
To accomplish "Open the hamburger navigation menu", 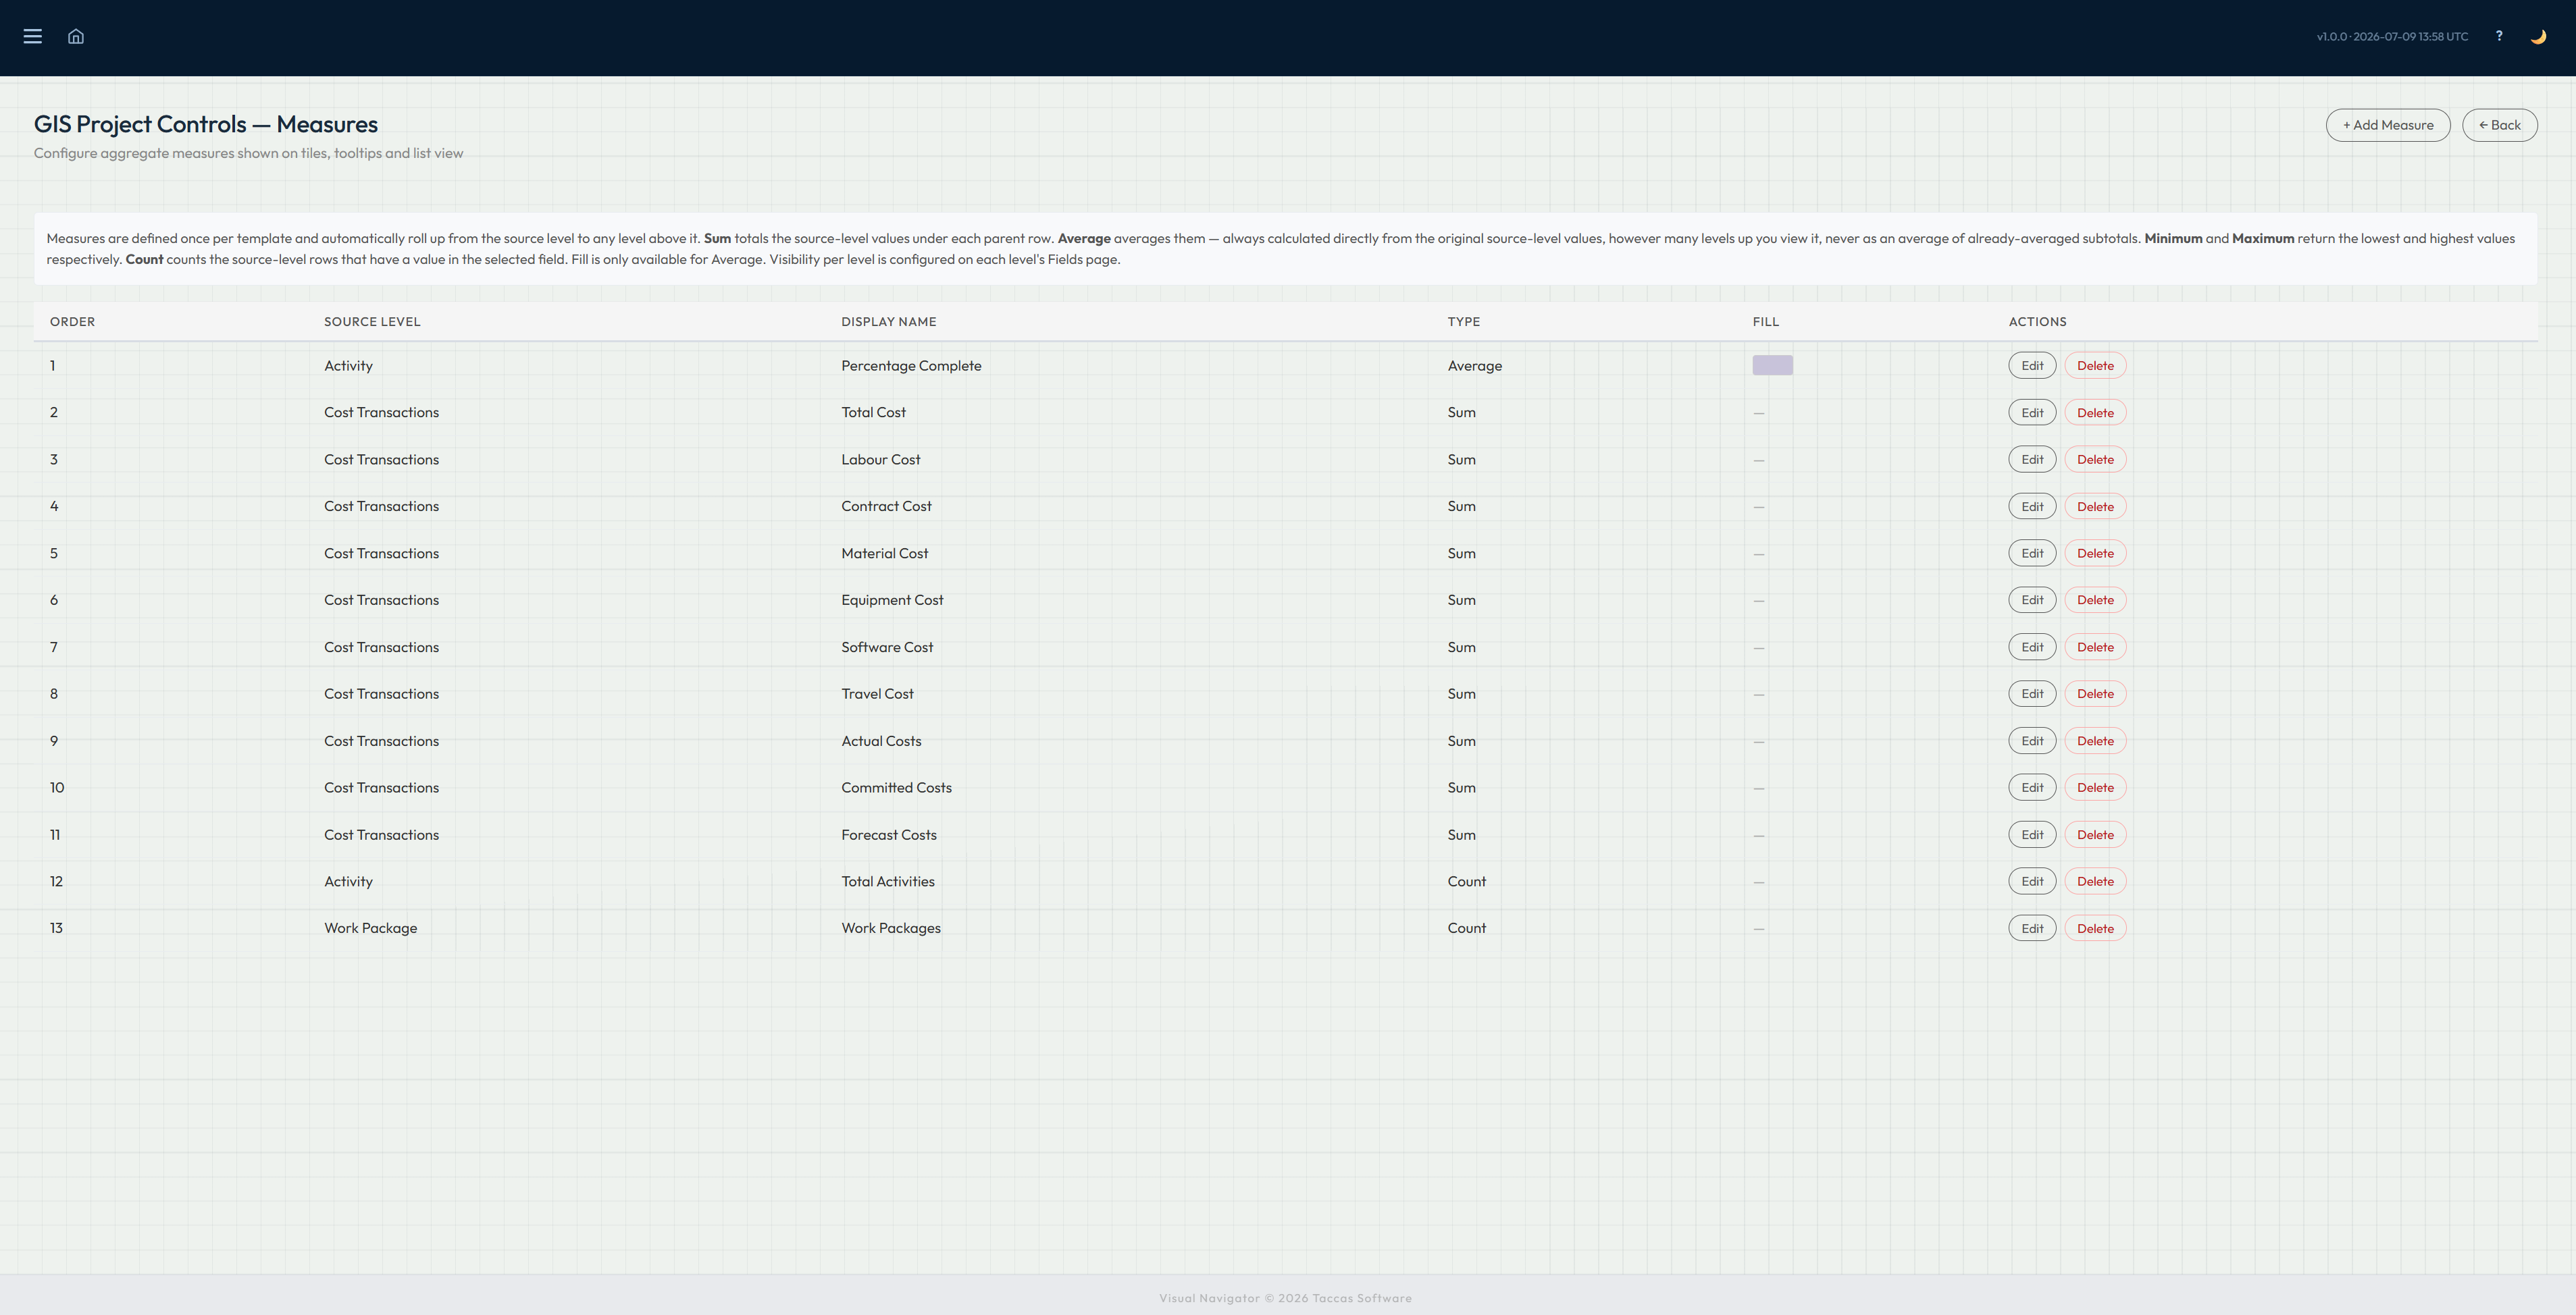I will point(33,36).
